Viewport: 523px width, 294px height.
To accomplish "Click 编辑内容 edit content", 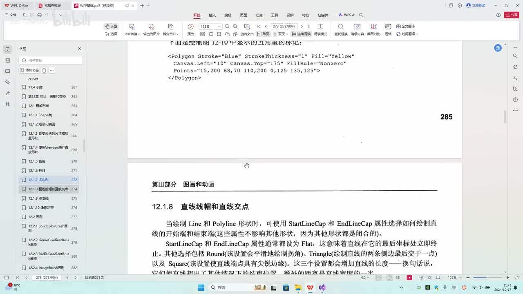I will pyautogui.click(x=357, y=30).
